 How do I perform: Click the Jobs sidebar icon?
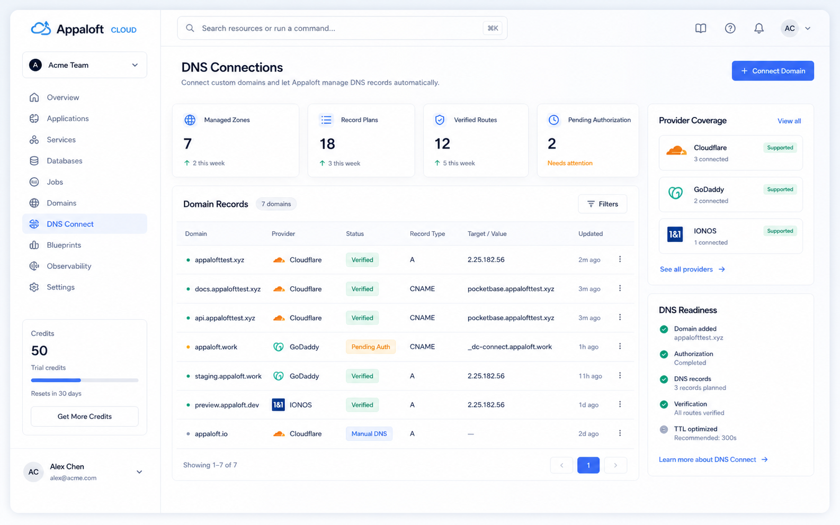[x=34, y=182]
